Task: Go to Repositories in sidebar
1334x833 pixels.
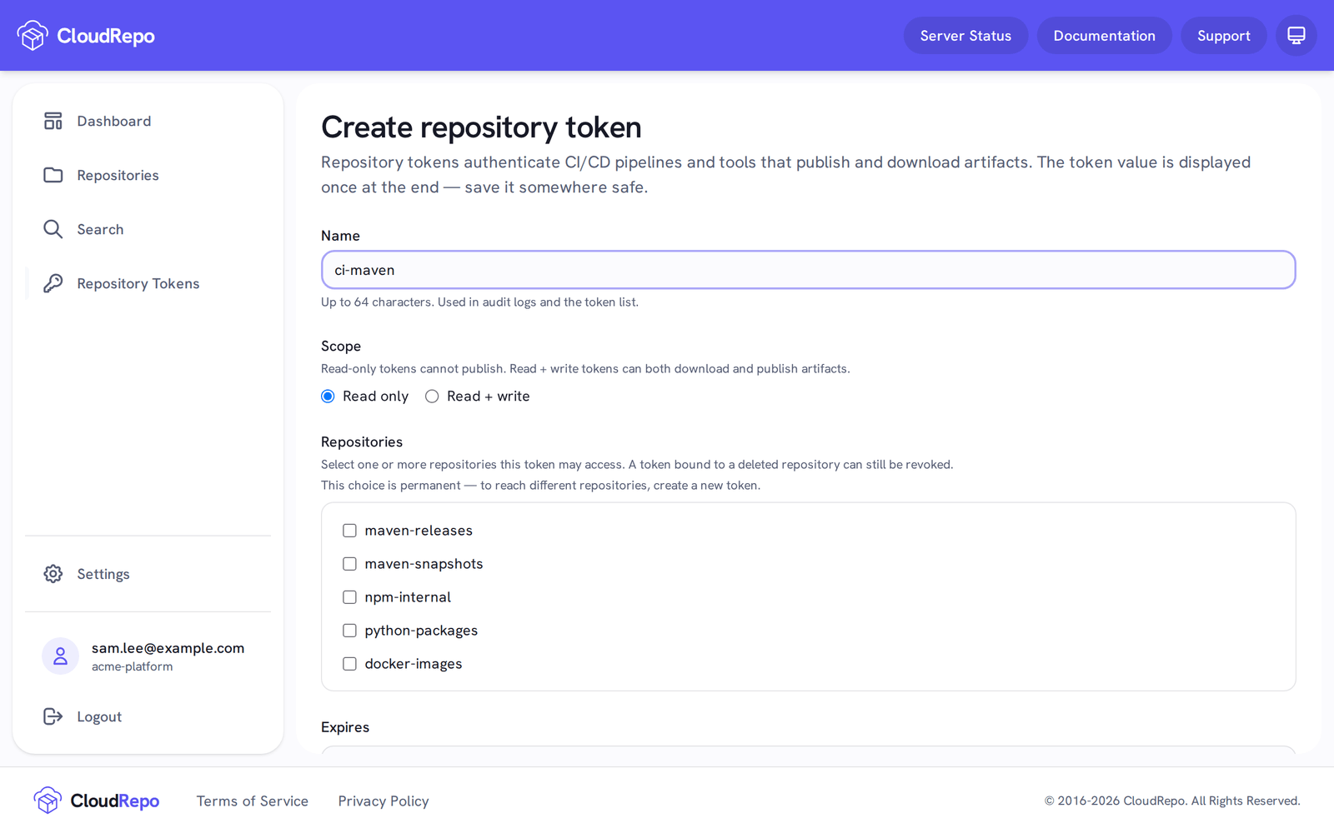Action: (148, 175)
